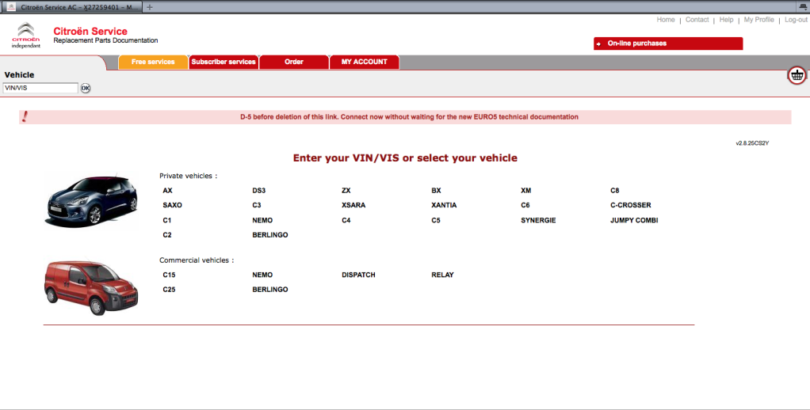
Task: Select the C5 model
Action: pos(435,220)
